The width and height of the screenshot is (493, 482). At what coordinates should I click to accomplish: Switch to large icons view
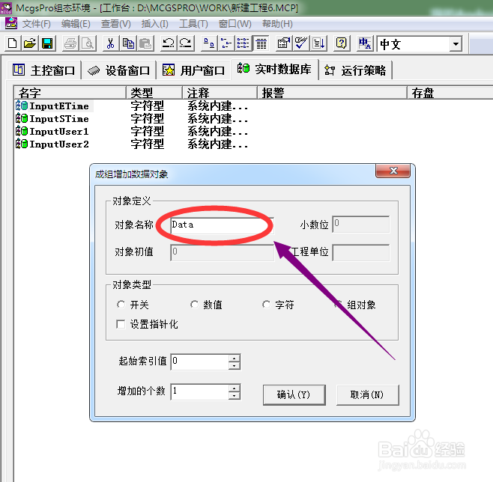209,43
